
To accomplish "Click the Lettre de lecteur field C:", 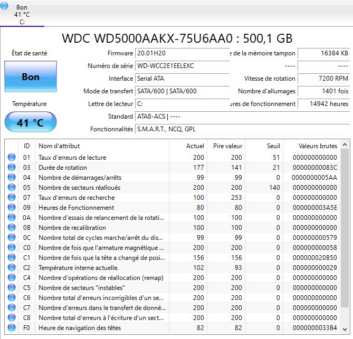I will click(182, 104).
